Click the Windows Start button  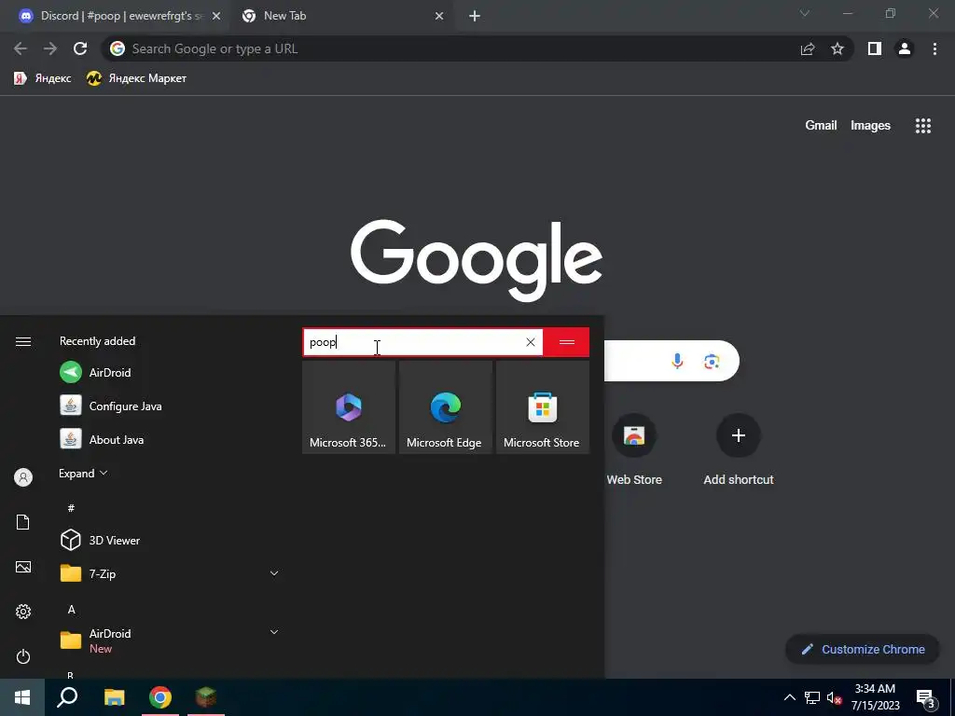coord(22,697)
